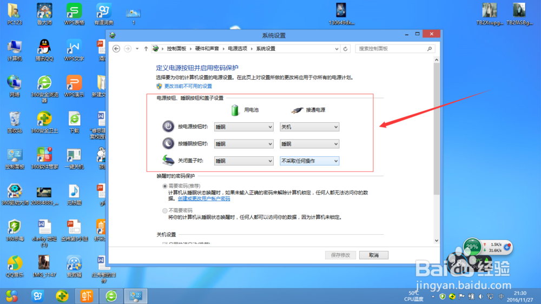
Task: Click 硬件和声音 in the breadcrumb path
Action: [x=207, y=49]
